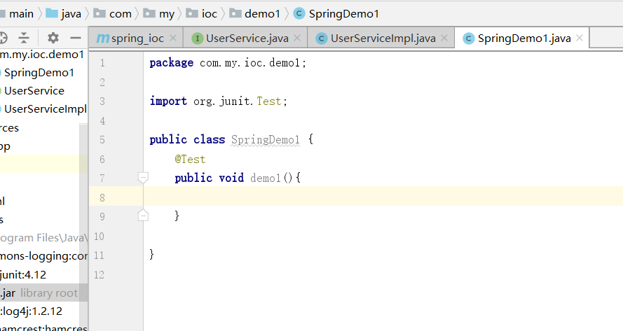Select the m.my.ioc.demo1 package in tree
This screenshot has width=623, height=331.
(x=42, y=55)
